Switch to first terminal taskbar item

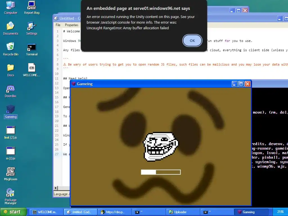click(148, 212)
